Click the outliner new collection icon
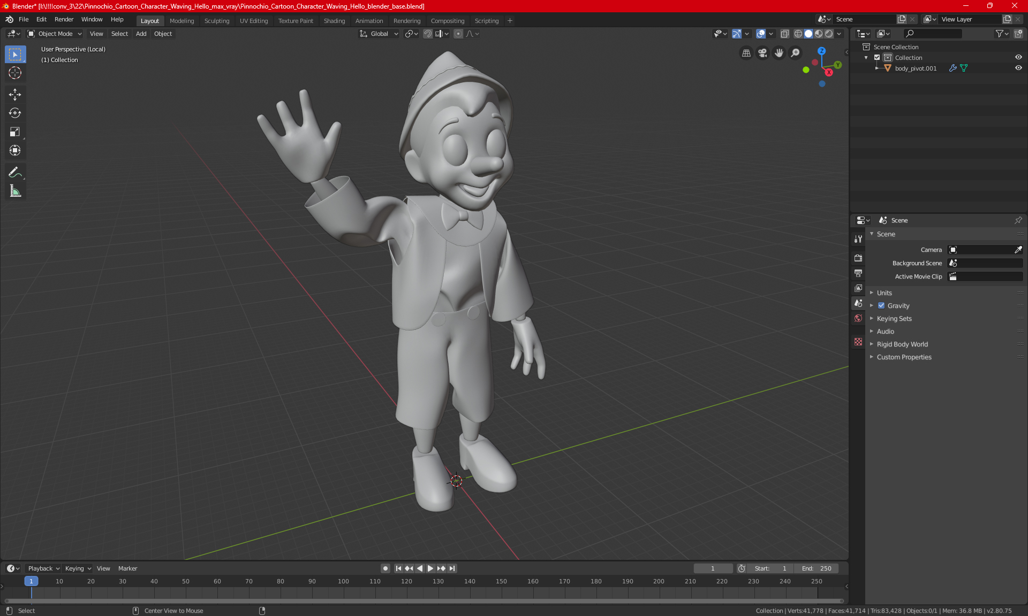 click(x=1018, y=34)
